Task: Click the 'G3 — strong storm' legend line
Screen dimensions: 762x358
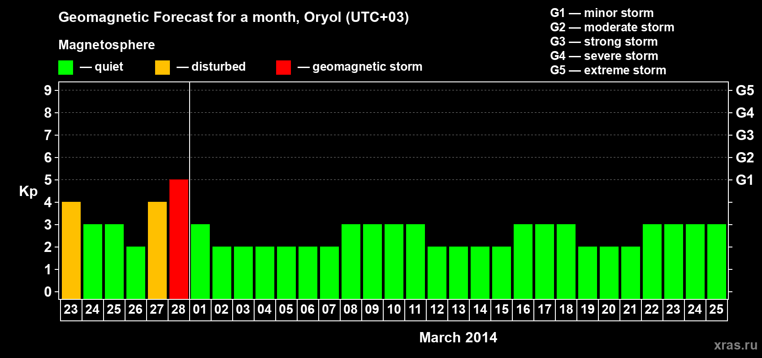Action: (x=604, y=42)
